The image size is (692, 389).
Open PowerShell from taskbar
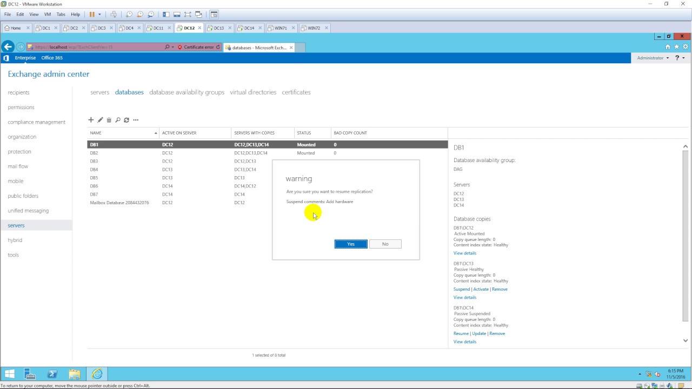(x=52, y=374)
